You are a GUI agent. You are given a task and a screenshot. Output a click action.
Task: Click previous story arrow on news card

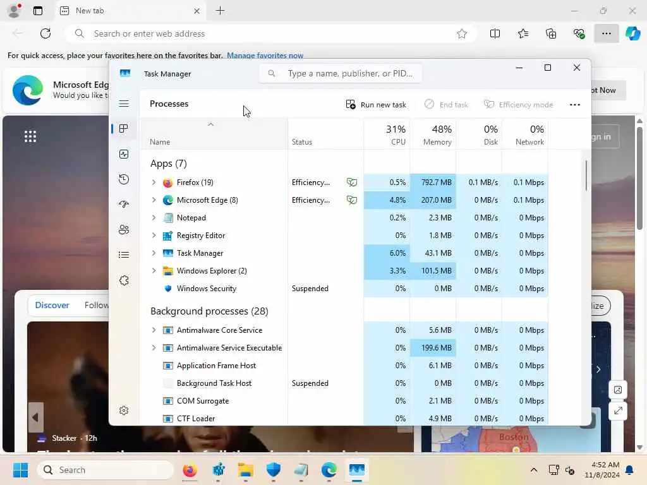pos(35,417)
